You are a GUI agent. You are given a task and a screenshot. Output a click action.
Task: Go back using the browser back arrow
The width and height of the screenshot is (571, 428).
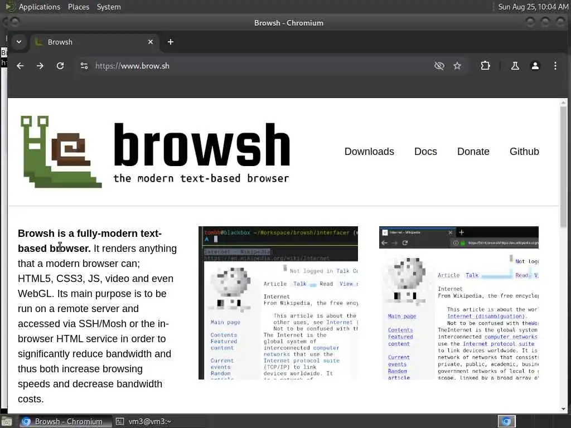point(20,66)
